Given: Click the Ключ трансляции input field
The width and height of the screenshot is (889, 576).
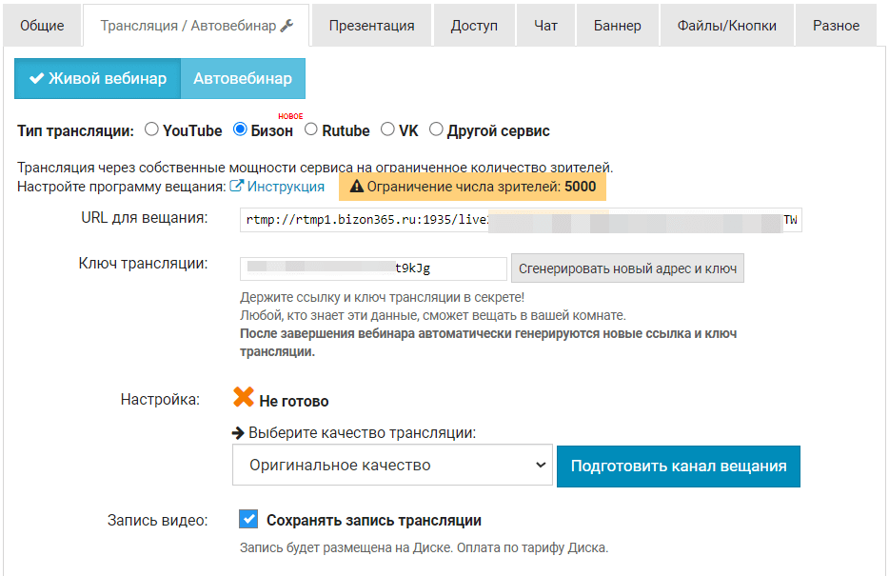Looking at the screenshot, I should 373,268.
